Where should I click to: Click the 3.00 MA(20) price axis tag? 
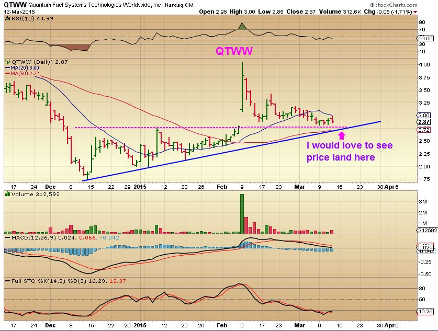click(x=424, y=115)
